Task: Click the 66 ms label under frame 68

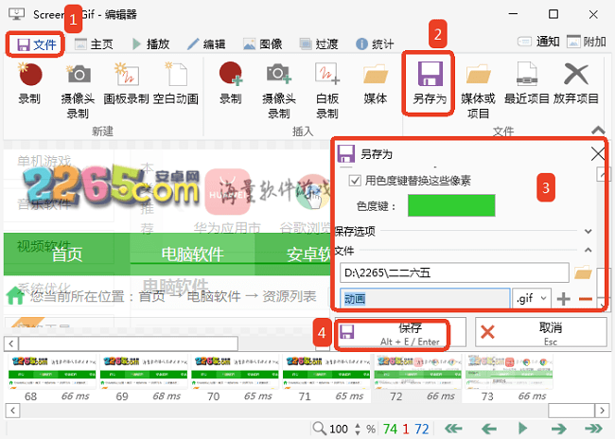Action: click(76, 396)
